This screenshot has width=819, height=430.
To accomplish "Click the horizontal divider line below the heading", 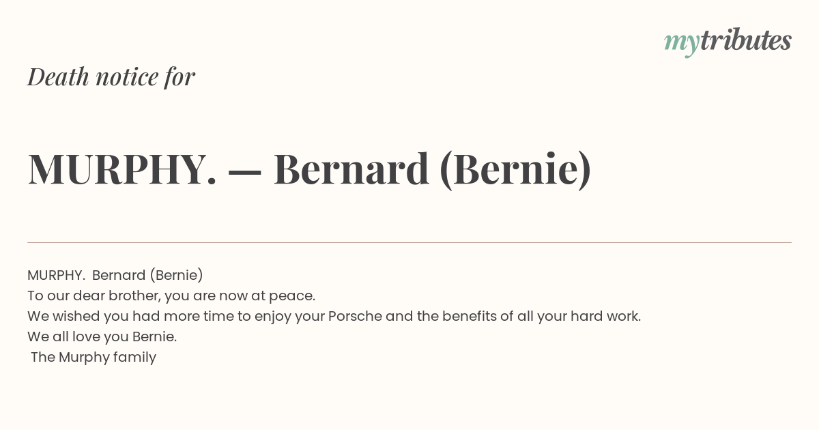I will [x=409, y=242].
